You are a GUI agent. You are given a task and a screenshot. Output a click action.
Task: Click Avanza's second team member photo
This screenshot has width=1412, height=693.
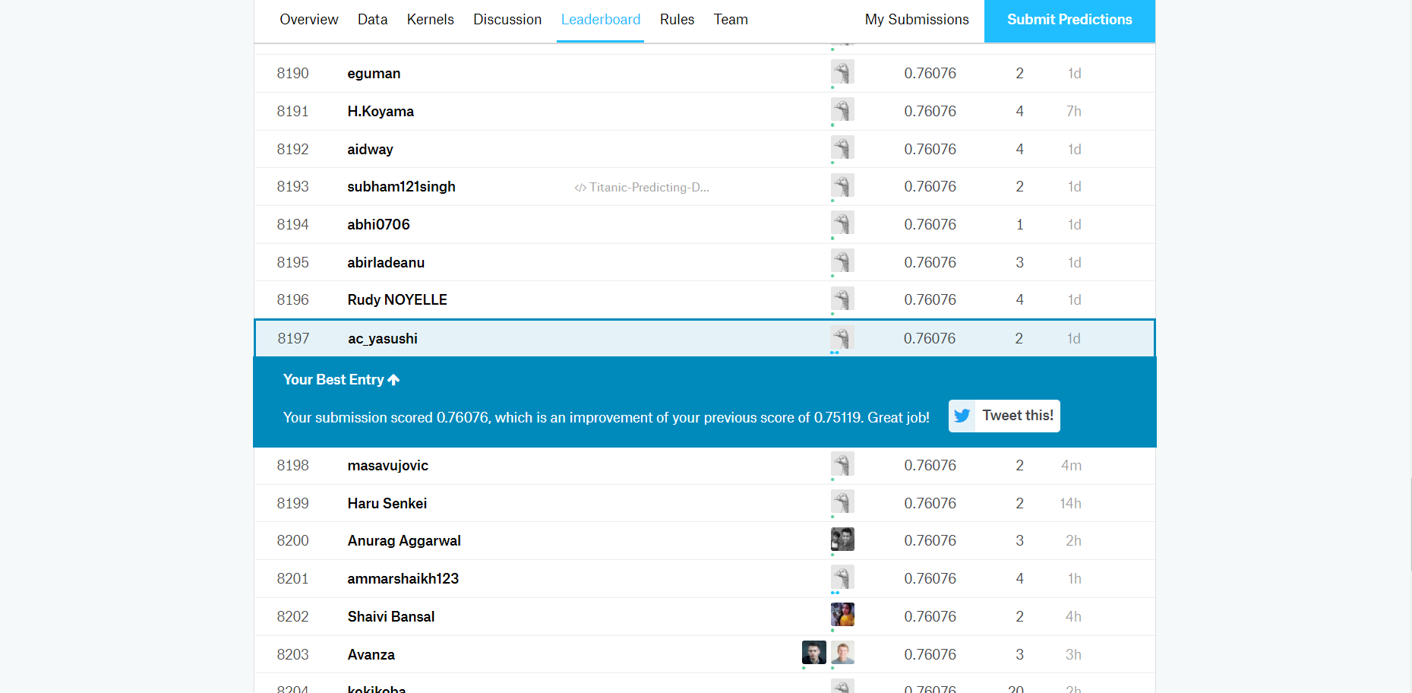842,653
